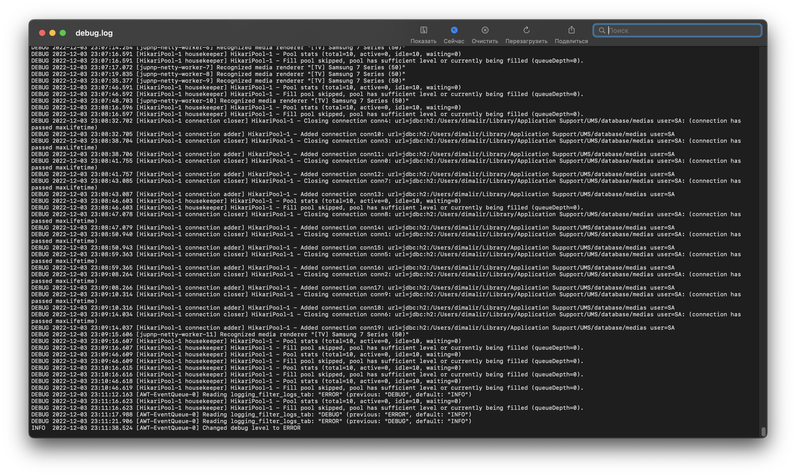Maximize the debug.log window
The width and height of the screenshot is (796, 476).
(x=63, y=33)
